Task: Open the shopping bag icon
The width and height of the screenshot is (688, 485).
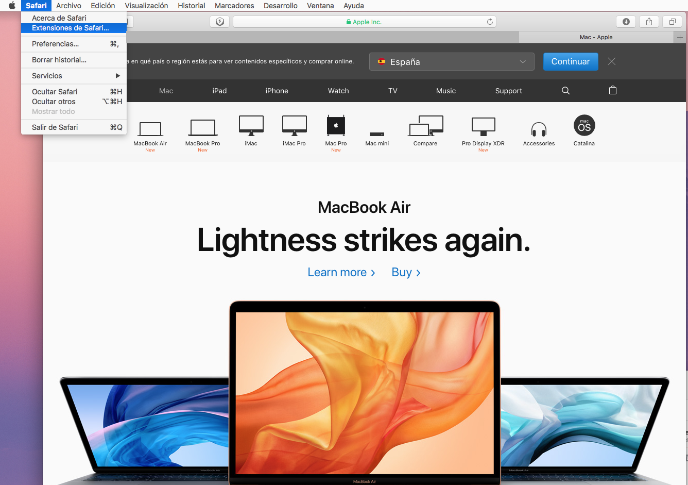Action: pyautogui.click(x=612, y=90)
